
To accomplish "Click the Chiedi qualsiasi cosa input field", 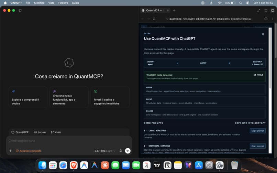I will tap(69, 141).
